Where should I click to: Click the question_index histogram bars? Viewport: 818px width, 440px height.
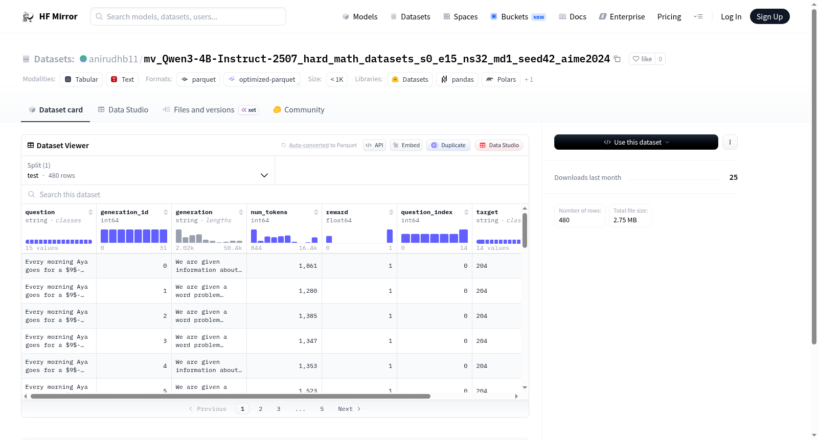[x=435, y=236]
